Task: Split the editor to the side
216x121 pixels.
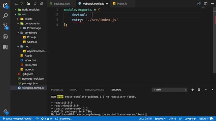Action: (206, 4)
